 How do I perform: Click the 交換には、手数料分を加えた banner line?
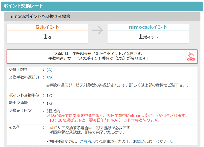click(98, 54)
